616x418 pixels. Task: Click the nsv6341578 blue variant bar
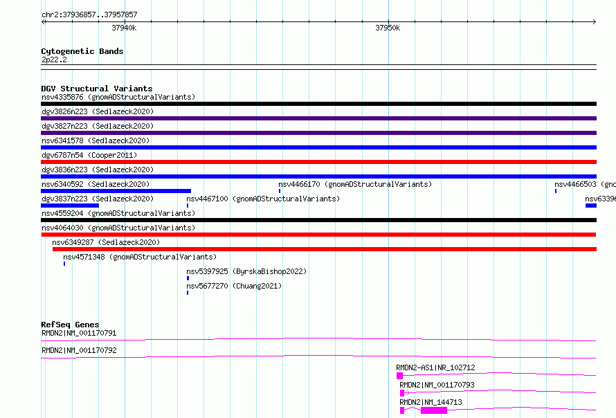tap(318, 147)
